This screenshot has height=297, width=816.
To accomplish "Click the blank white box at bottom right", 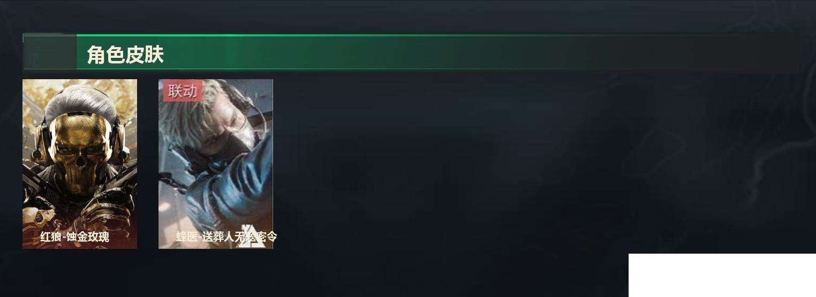I will pos(722,275).
